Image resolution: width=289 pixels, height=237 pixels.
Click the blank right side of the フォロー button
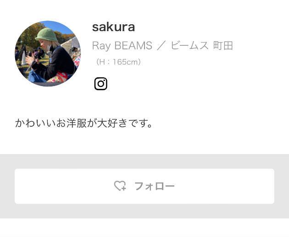pyautogui.click(x=225, y=186)
